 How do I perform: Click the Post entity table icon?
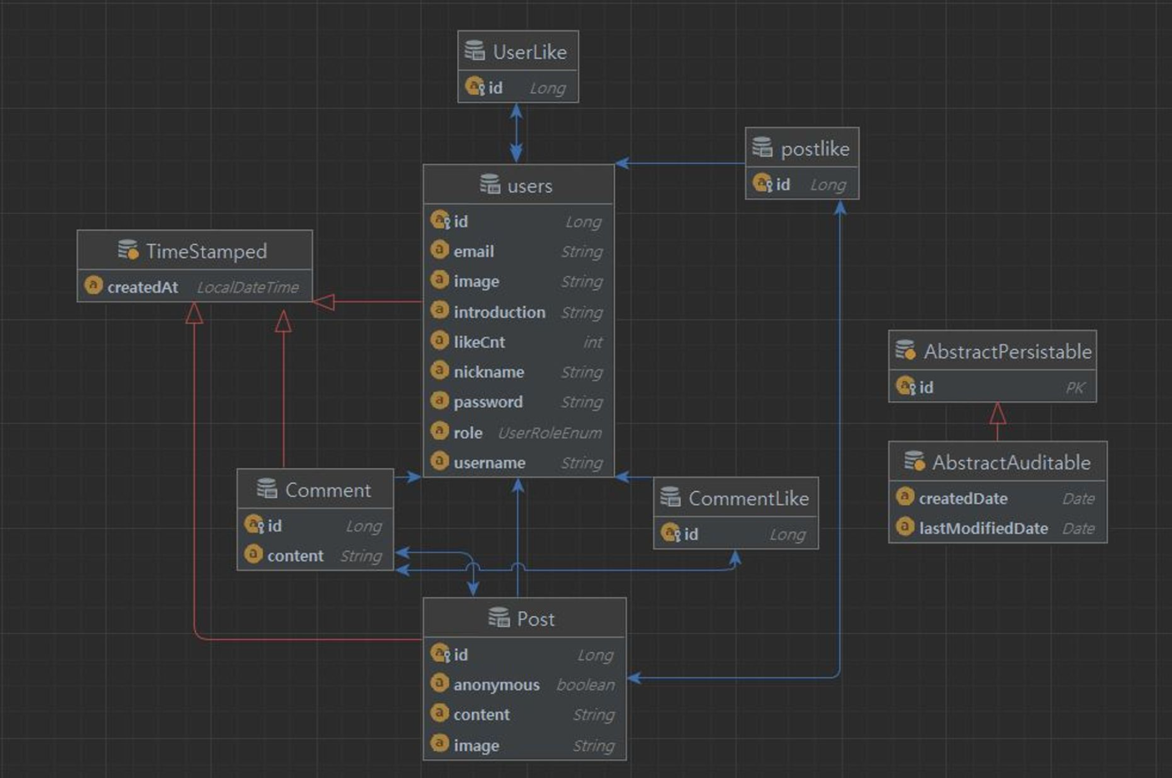498,617
